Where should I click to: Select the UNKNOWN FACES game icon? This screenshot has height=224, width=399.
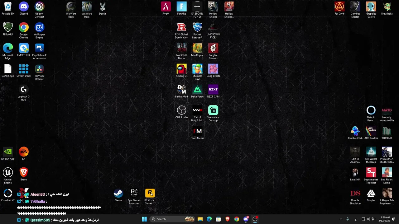[x=213, y=31]
